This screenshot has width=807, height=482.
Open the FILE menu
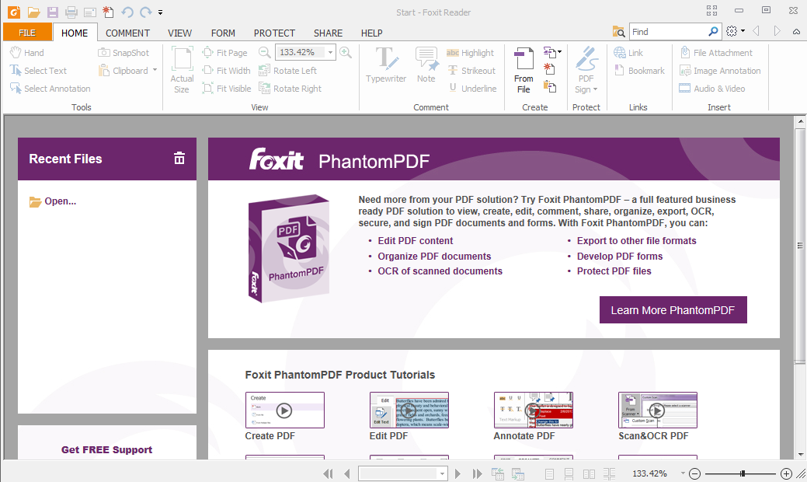point(27,32)
